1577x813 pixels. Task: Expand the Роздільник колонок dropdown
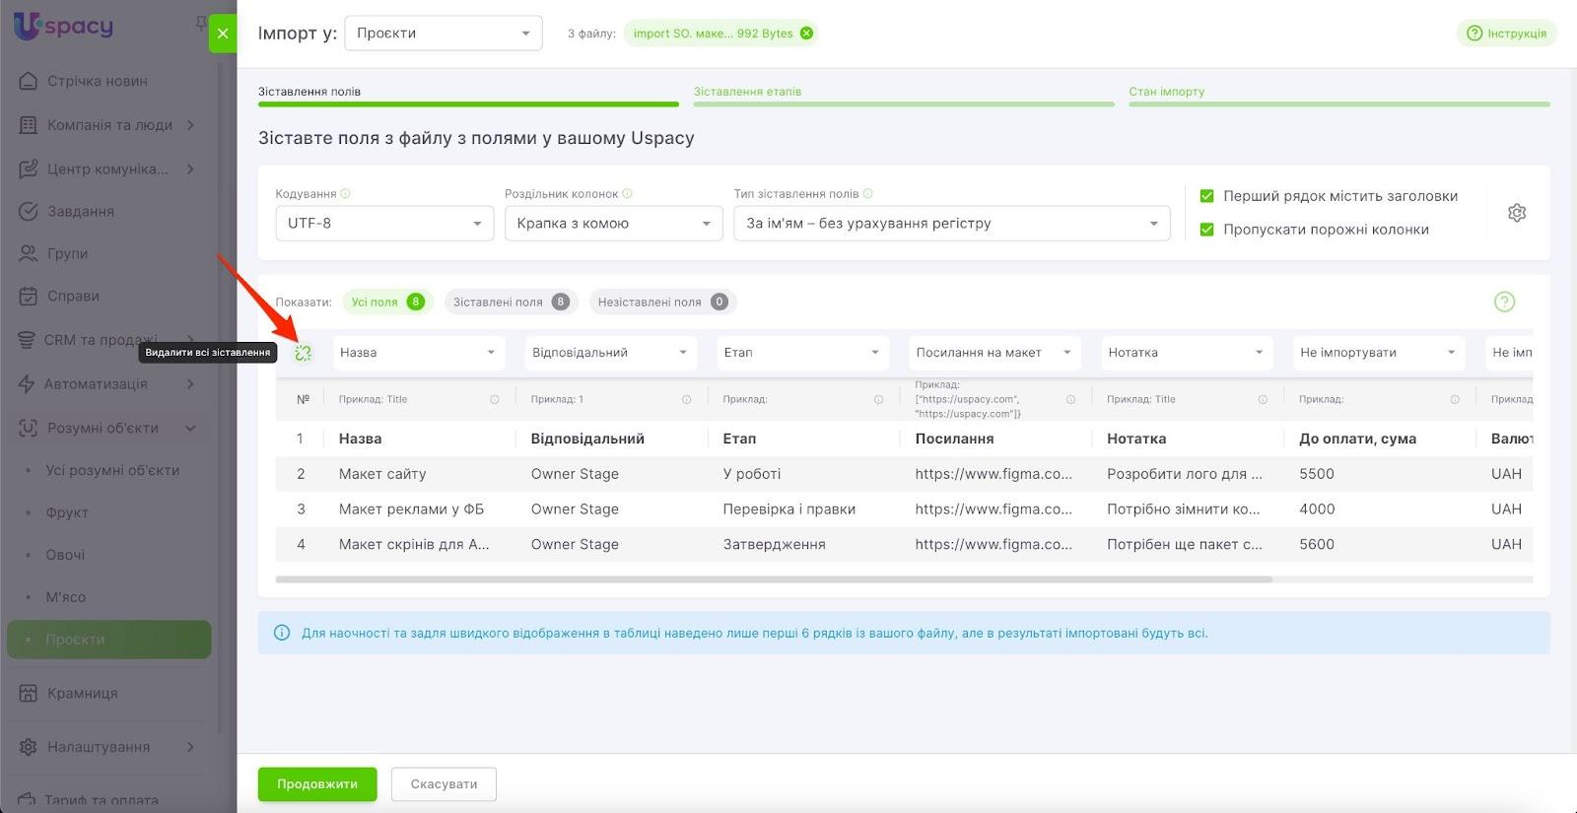(x=613, y=224)
